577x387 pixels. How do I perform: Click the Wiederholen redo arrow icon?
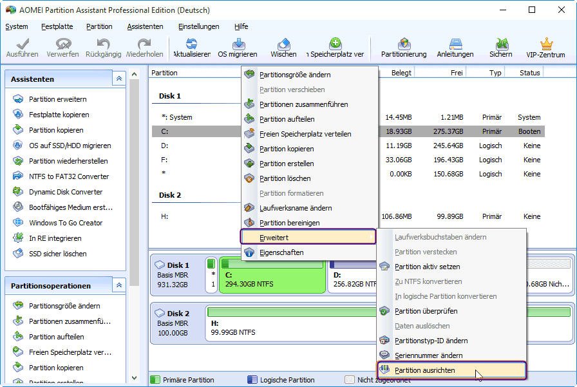click(144, 44)
